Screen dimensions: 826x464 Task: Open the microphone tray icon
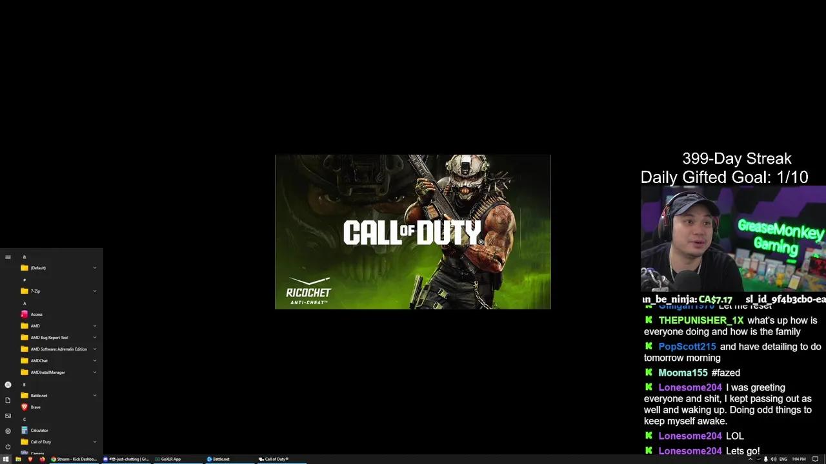(x=765, y=459)
